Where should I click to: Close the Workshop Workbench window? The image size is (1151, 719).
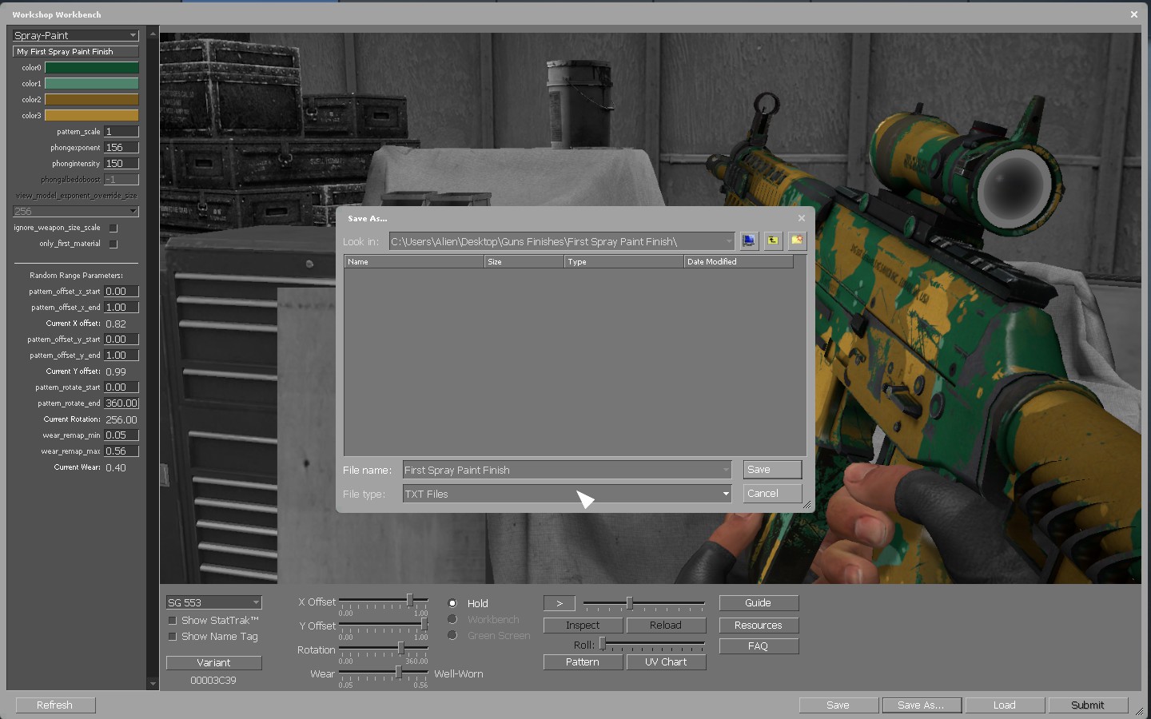pyautogui.click(x=1133, y=14)
